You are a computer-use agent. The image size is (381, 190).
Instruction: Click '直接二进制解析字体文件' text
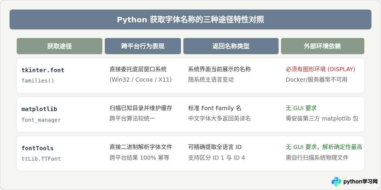point(141,147)
